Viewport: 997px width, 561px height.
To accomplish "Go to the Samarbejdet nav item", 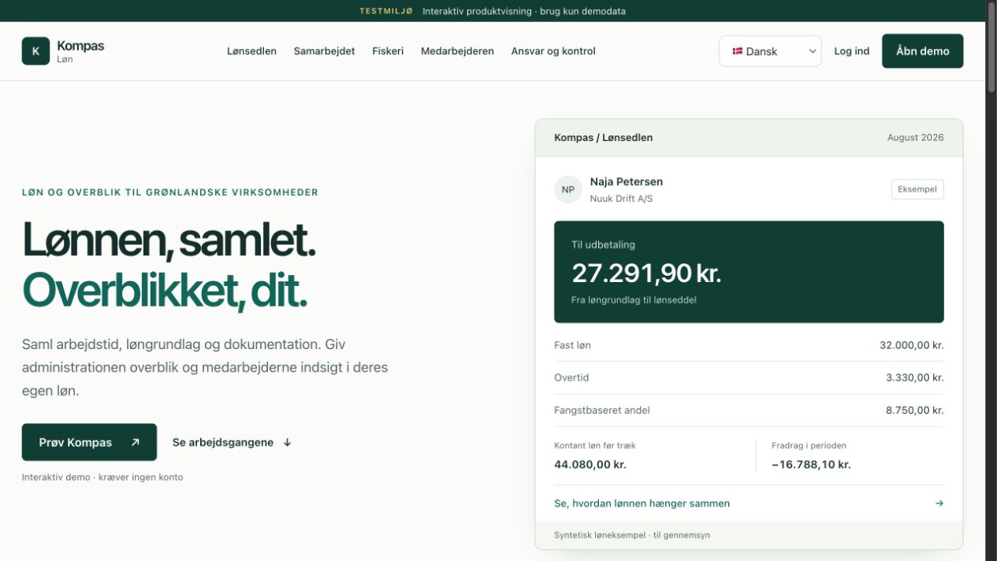I will point(324,51).
